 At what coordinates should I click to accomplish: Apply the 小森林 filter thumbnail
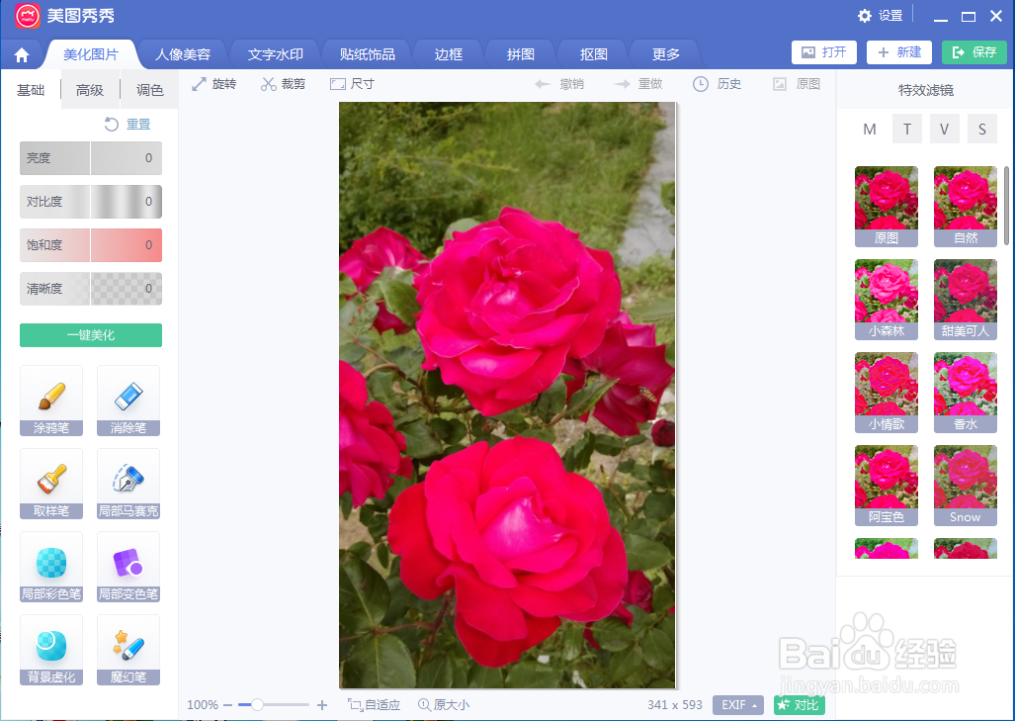coord(887,300)
